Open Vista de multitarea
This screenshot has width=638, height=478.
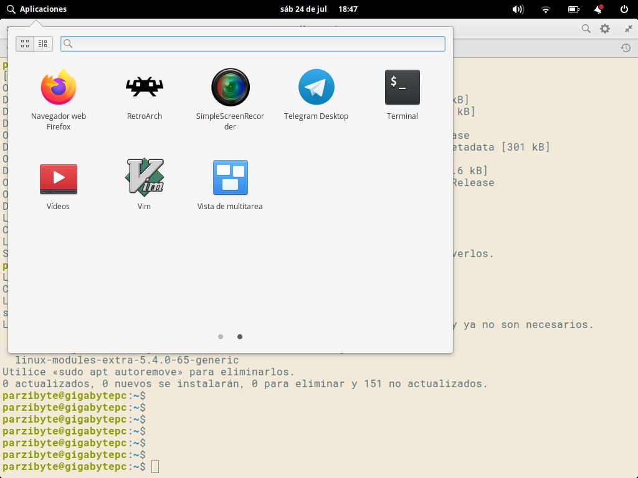[x=230, y=185]
